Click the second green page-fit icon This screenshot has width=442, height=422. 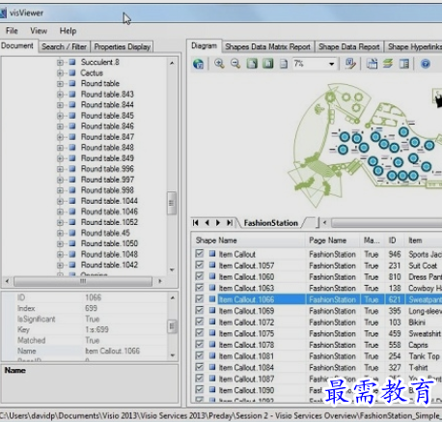[267, 64]
